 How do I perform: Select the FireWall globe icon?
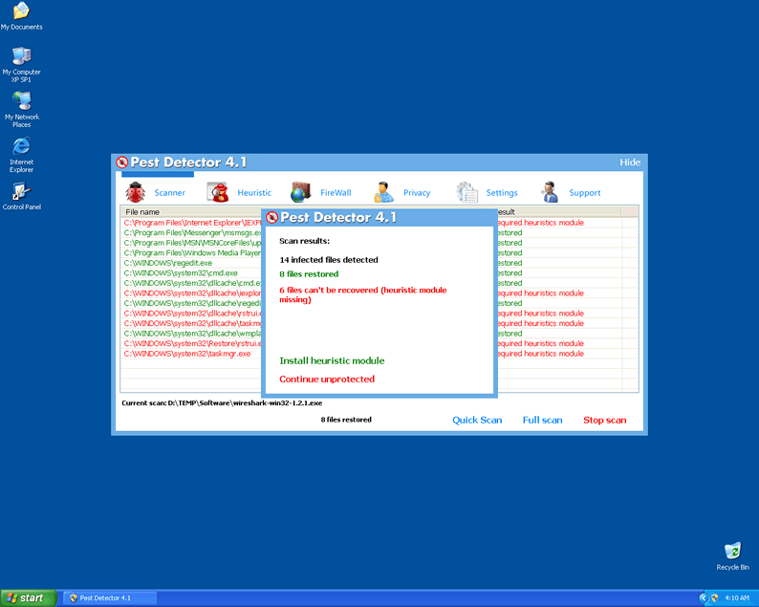[301, 192]
